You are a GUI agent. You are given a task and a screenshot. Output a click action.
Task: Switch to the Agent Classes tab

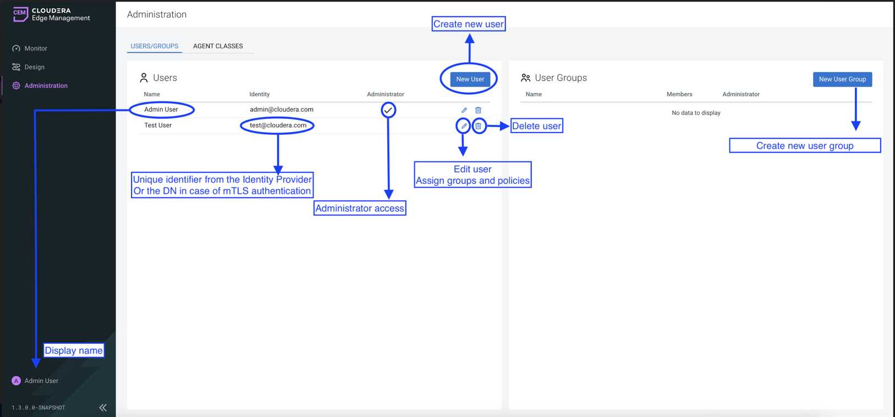click(218, 46)
